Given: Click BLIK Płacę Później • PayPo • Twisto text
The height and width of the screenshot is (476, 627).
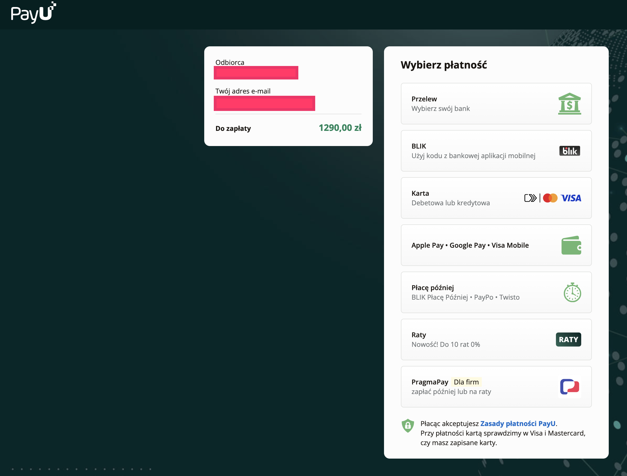Looking at the screenshot, I should [465, 297].
